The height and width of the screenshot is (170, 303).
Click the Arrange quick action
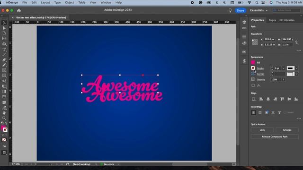287,130
